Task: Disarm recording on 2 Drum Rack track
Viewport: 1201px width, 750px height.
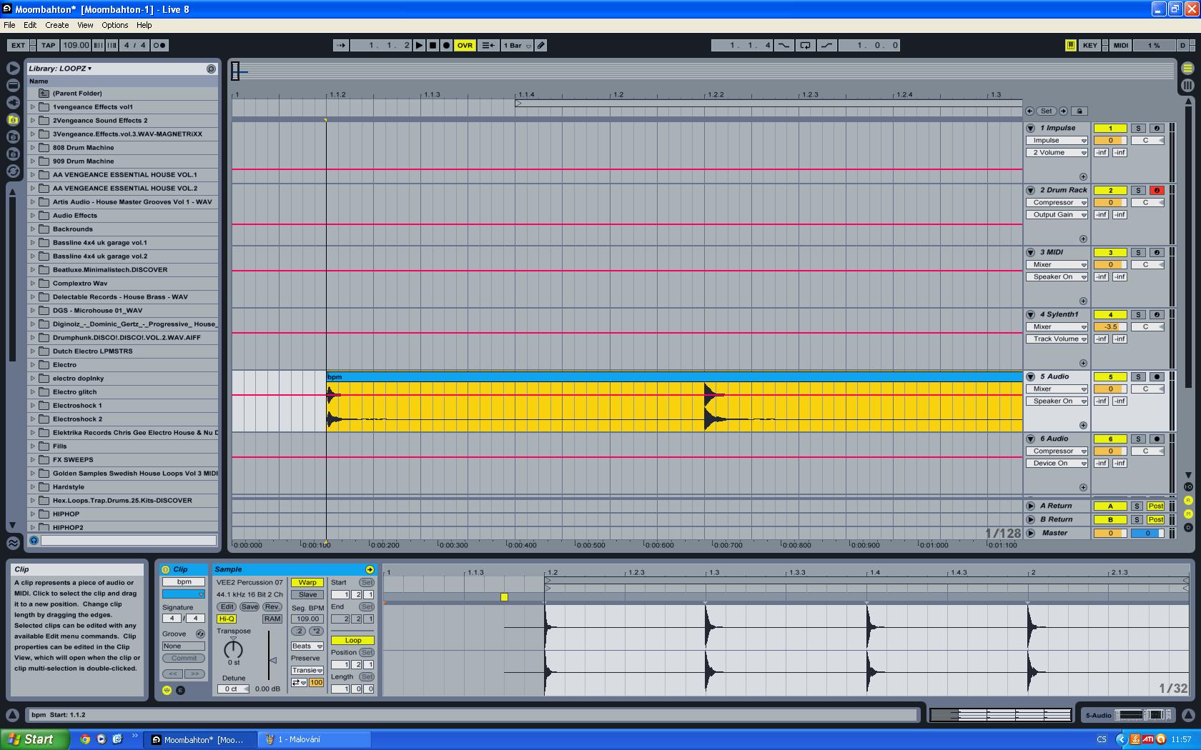Action: (1156, 190)
